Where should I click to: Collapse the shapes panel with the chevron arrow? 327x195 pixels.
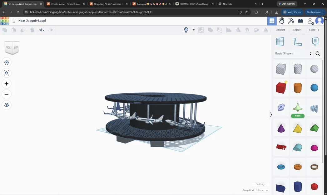point(271,115)
